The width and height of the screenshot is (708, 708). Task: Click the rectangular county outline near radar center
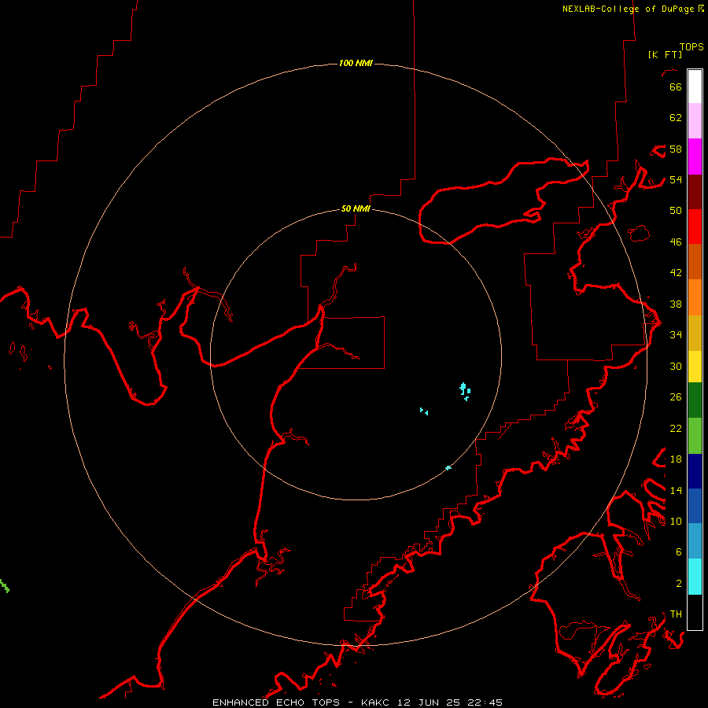352,343
